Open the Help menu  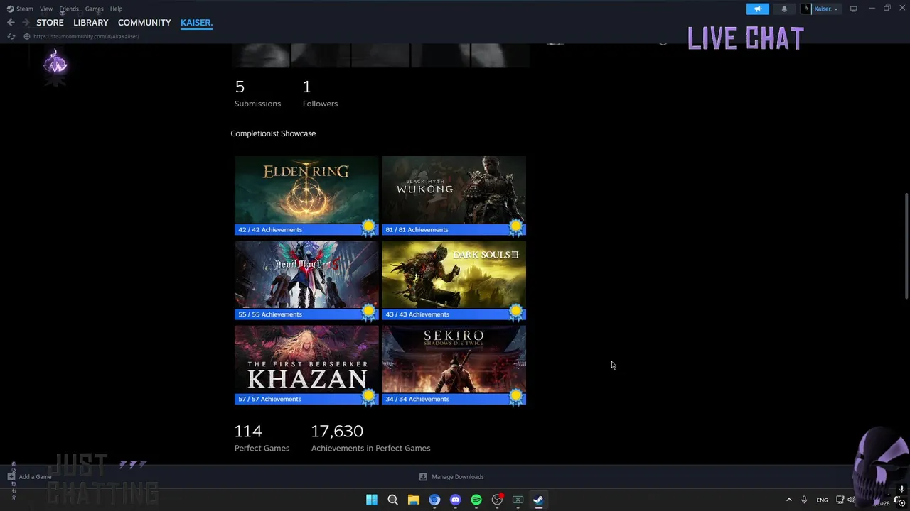117,9
